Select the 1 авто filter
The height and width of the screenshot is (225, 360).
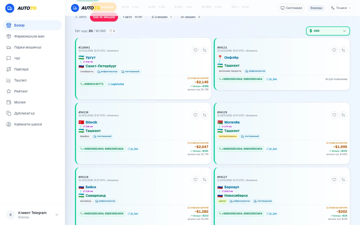click(132, 17)
